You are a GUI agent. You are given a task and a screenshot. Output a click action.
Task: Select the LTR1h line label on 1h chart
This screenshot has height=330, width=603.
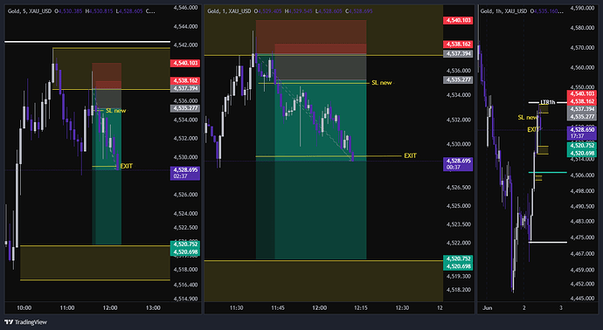(x=548, y=102)
